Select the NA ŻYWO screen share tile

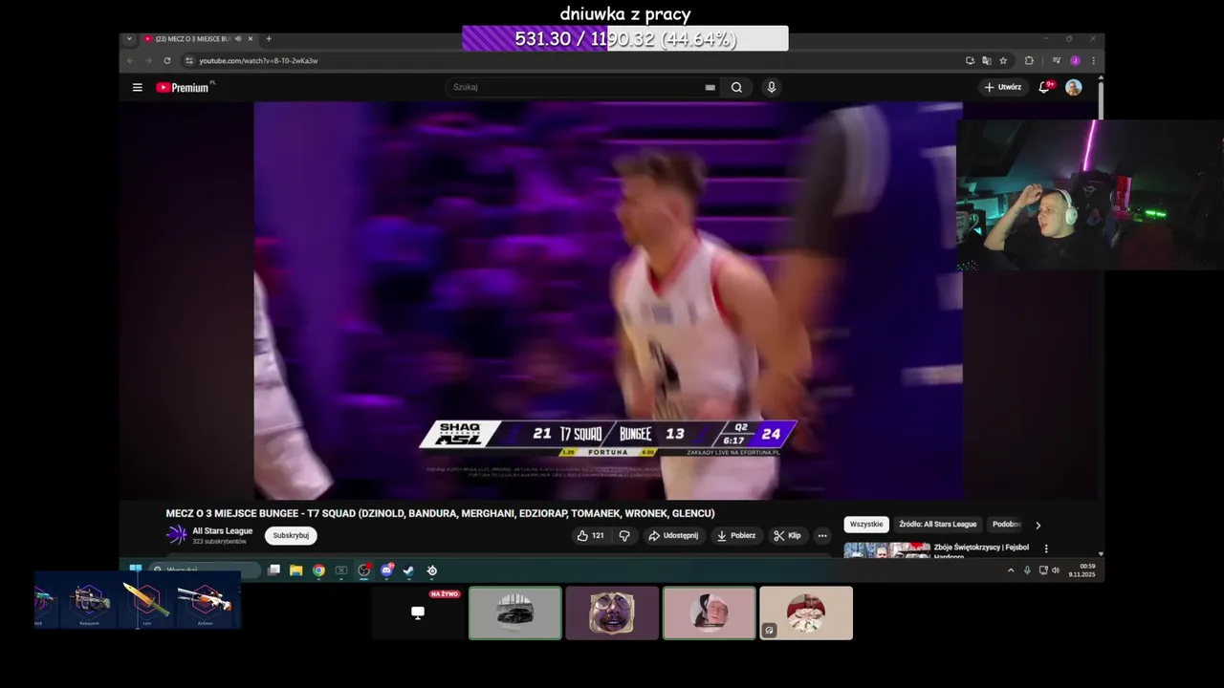[418, 613]
